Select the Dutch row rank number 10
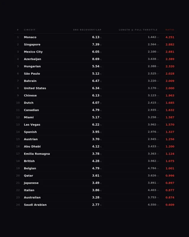The image size is (189, 237). tap(18, 103)
